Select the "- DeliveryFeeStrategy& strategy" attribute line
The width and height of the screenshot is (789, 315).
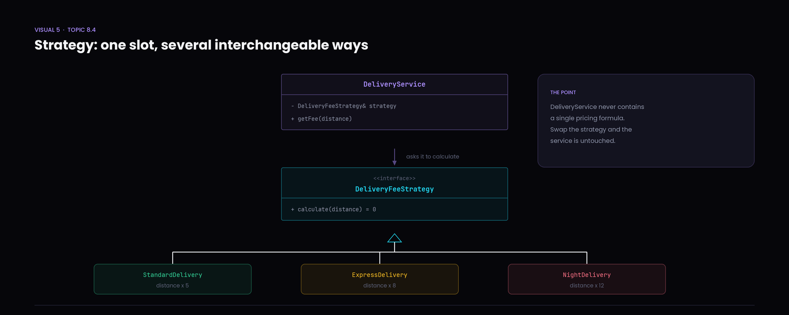(344, 106)
